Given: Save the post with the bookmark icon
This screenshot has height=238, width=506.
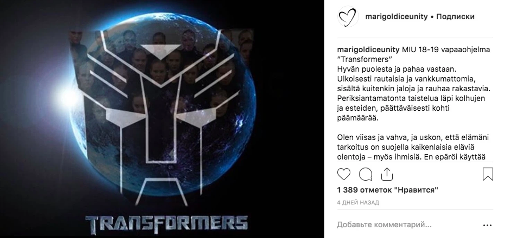Looking at the screenshot, I should [488, 174].
